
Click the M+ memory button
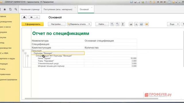tap(162, 2)
